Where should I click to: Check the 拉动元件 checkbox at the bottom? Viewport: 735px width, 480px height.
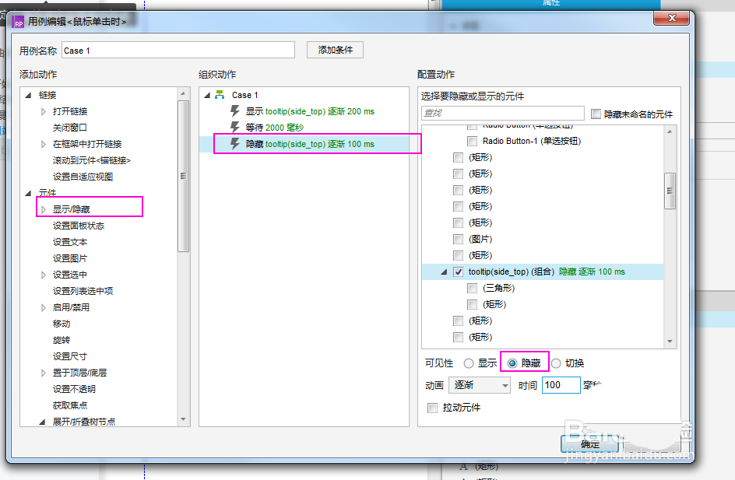pos(432,407)
